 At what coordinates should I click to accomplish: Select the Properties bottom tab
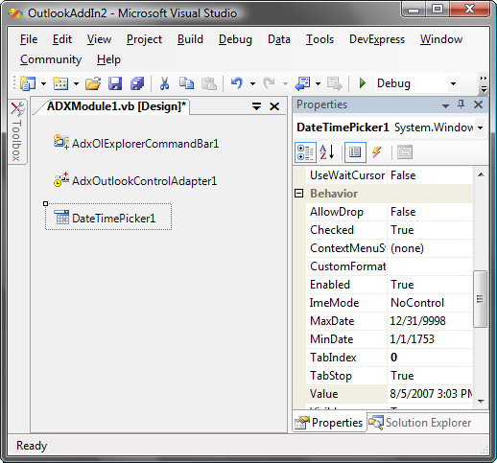[329, 423]
